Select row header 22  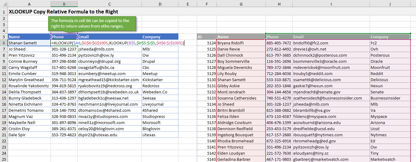(4, 141)
